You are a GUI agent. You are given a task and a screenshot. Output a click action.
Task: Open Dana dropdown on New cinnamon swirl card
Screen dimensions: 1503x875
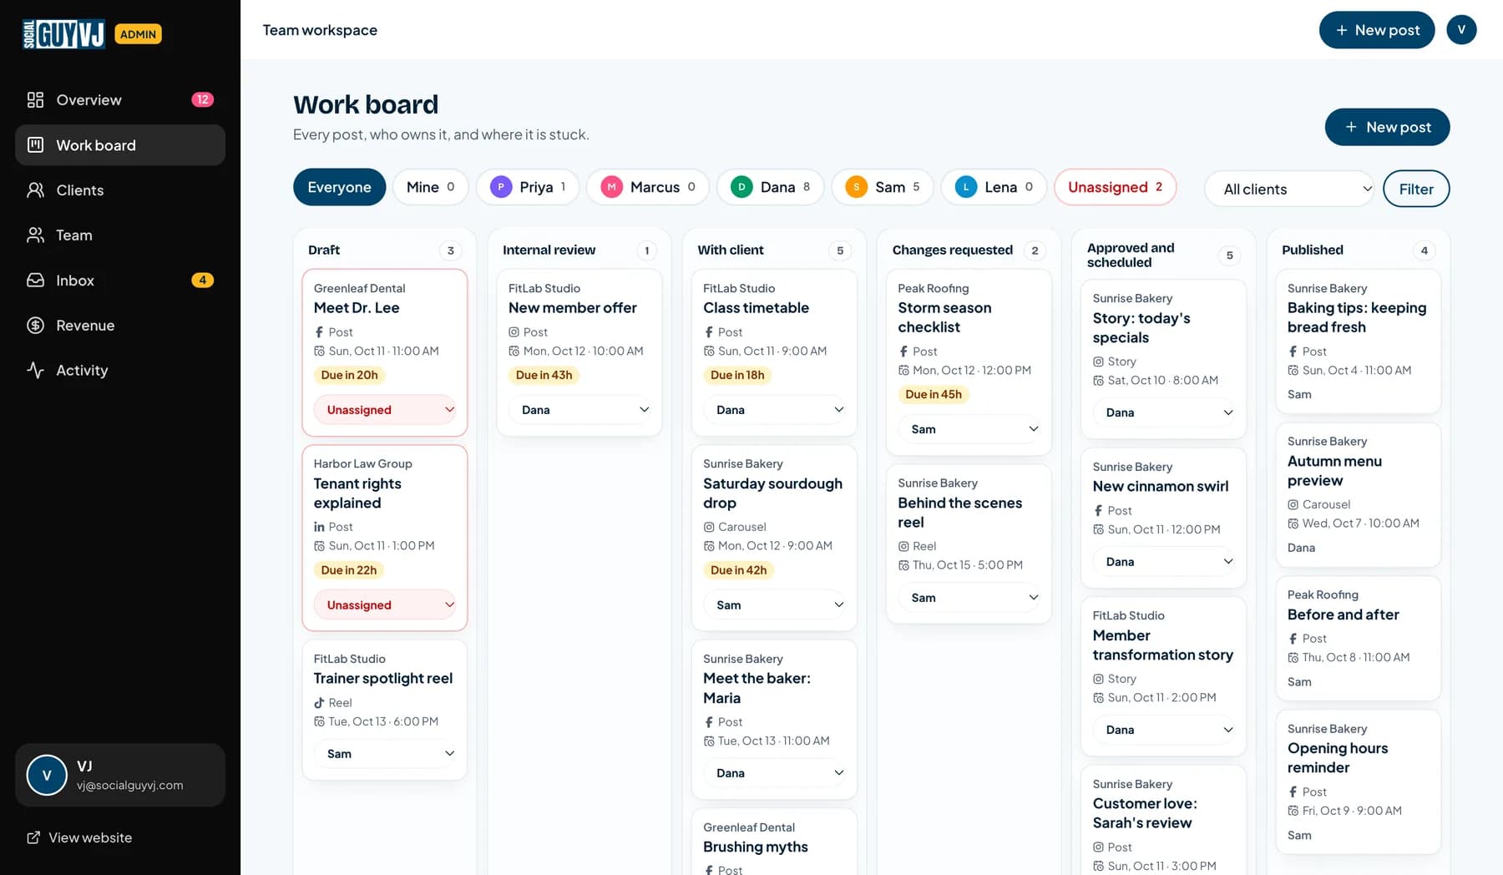[1164, 562]
